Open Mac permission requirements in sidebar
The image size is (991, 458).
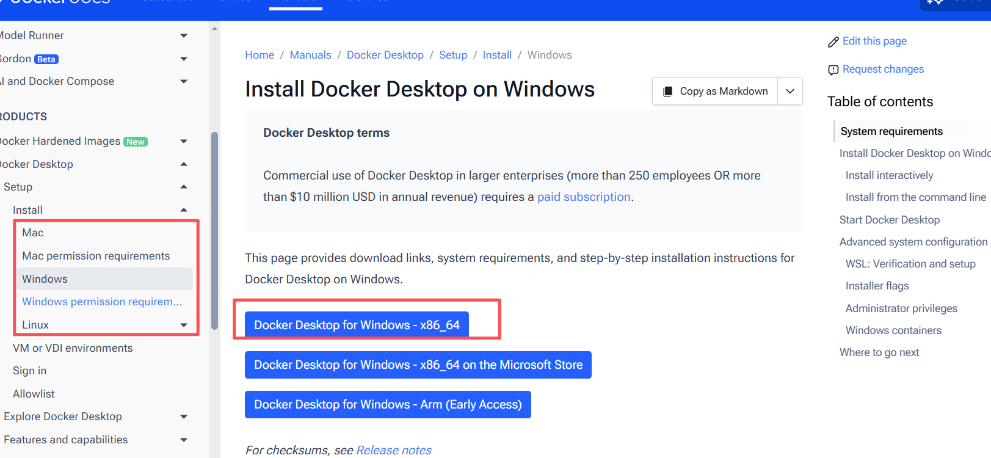tap(96, 256)
